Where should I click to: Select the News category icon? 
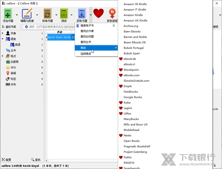point(8,73)
